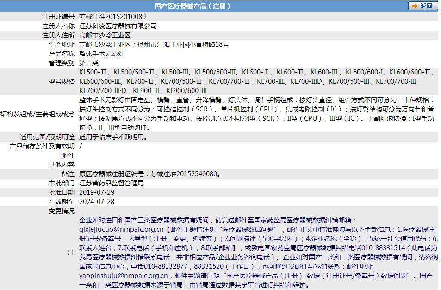Select approval date 2019-07-29

97,192
